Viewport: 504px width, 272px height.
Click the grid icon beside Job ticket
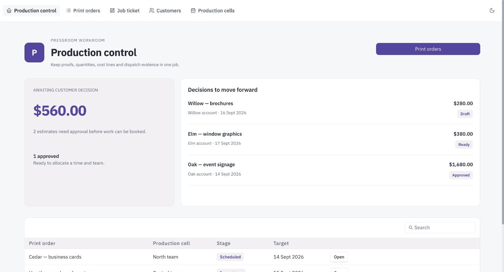(x=112, y=11)
